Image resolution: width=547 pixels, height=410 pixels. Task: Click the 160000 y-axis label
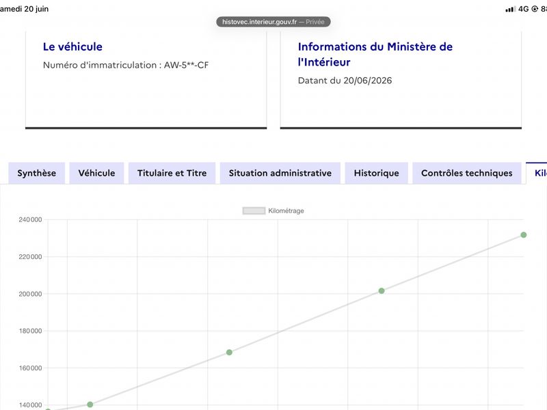(30, 368)
